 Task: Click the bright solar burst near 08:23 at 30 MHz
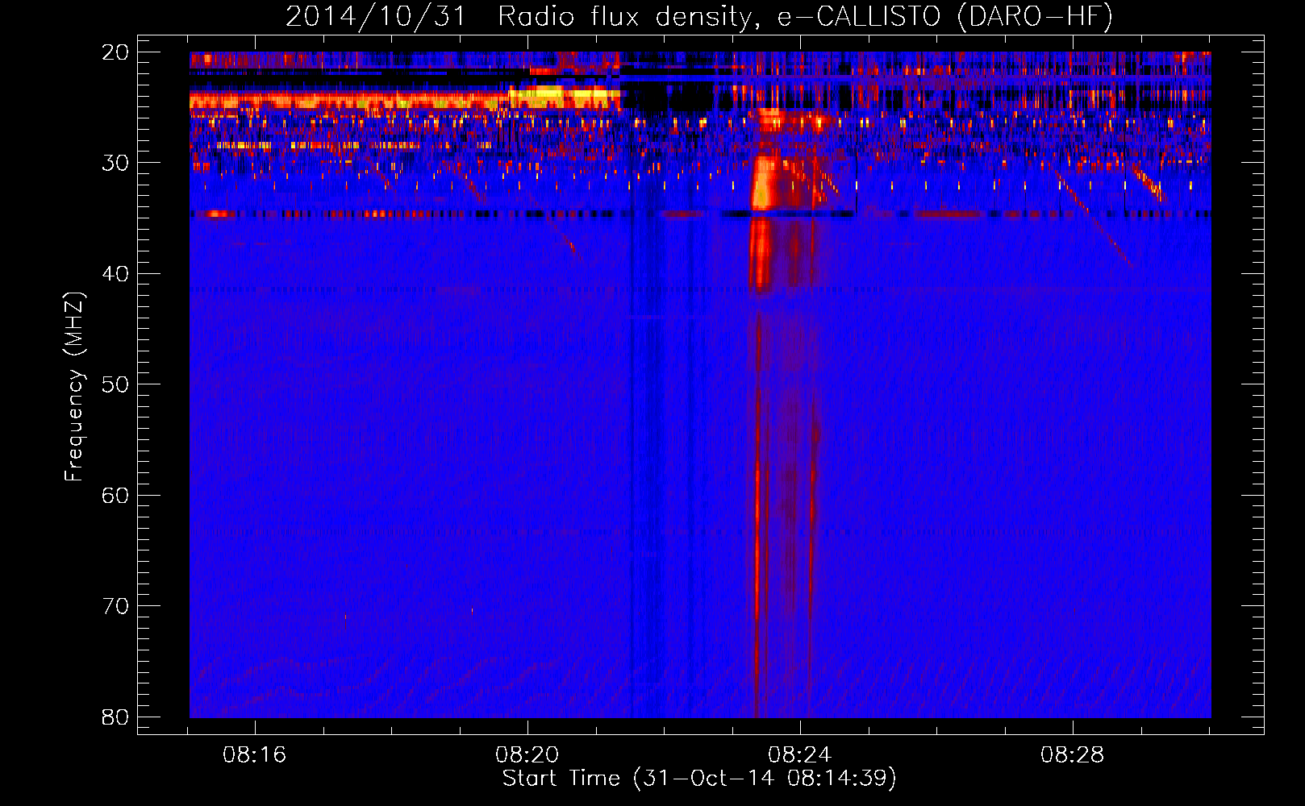(x=763, y=184)
